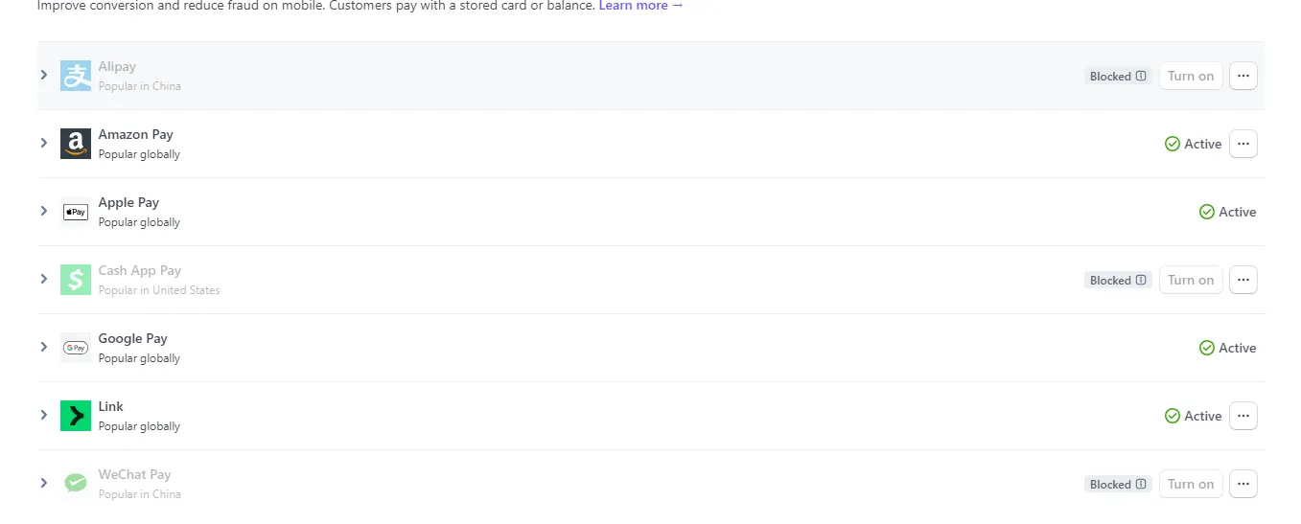Expand the Link row chevron
Viewport: 1301px width, 524px height.
click(43, 415)
